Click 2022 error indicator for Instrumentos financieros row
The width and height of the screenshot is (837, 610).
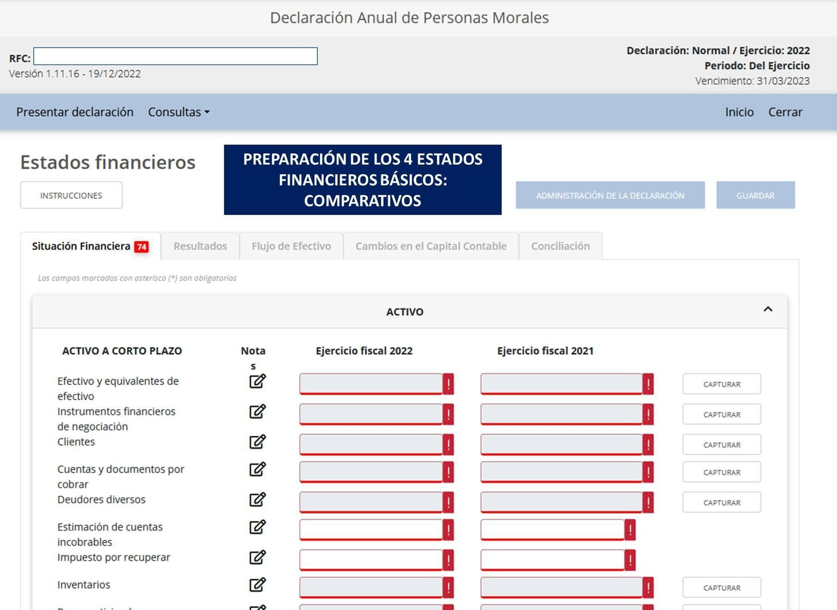click(448, 414)
